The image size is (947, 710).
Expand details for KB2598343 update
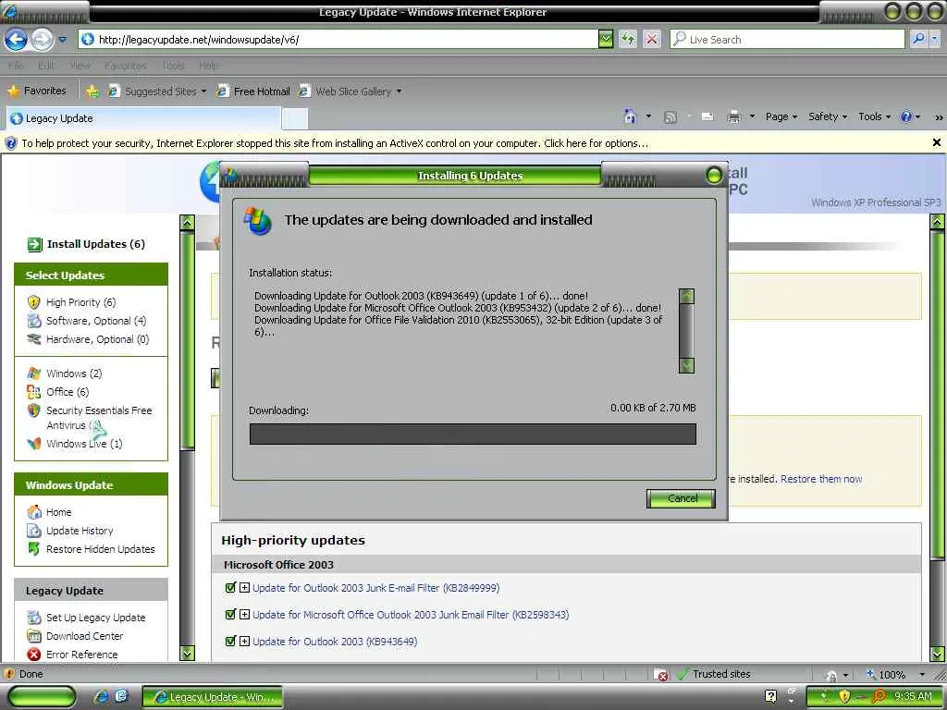coord(244,615)
